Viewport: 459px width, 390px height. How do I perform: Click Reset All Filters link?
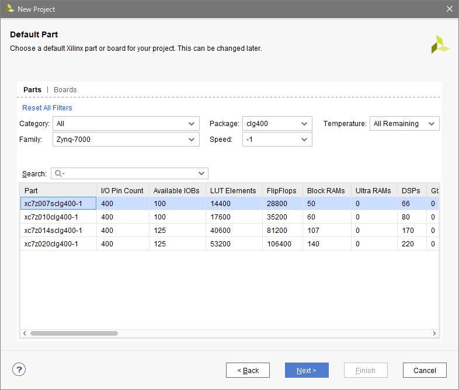tap(47, 107)
